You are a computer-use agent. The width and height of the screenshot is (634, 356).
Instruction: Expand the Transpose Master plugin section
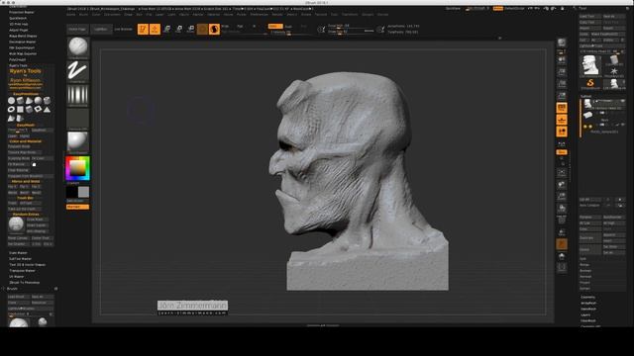[22, 270]
